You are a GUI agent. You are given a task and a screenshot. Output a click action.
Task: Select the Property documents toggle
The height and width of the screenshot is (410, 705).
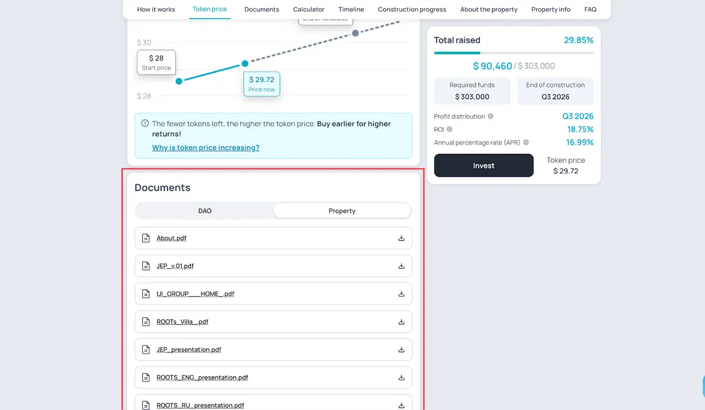(x=342, y=211)
